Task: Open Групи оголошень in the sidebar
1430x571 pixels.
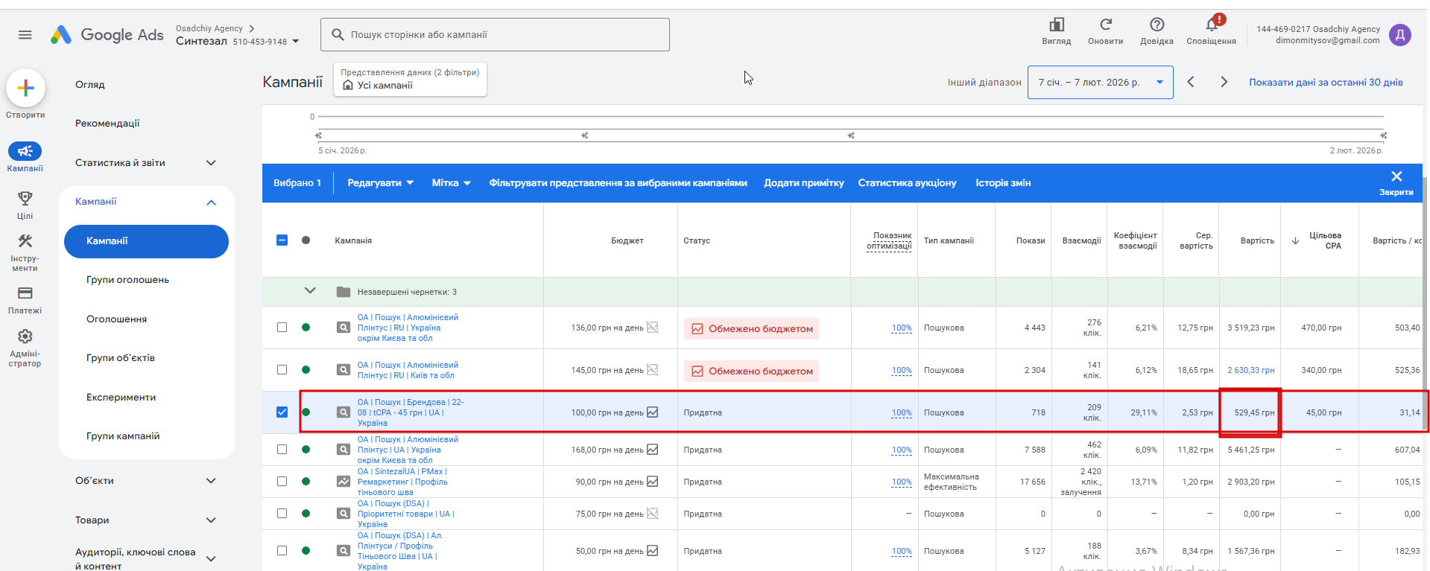Action: click(127, 280)
